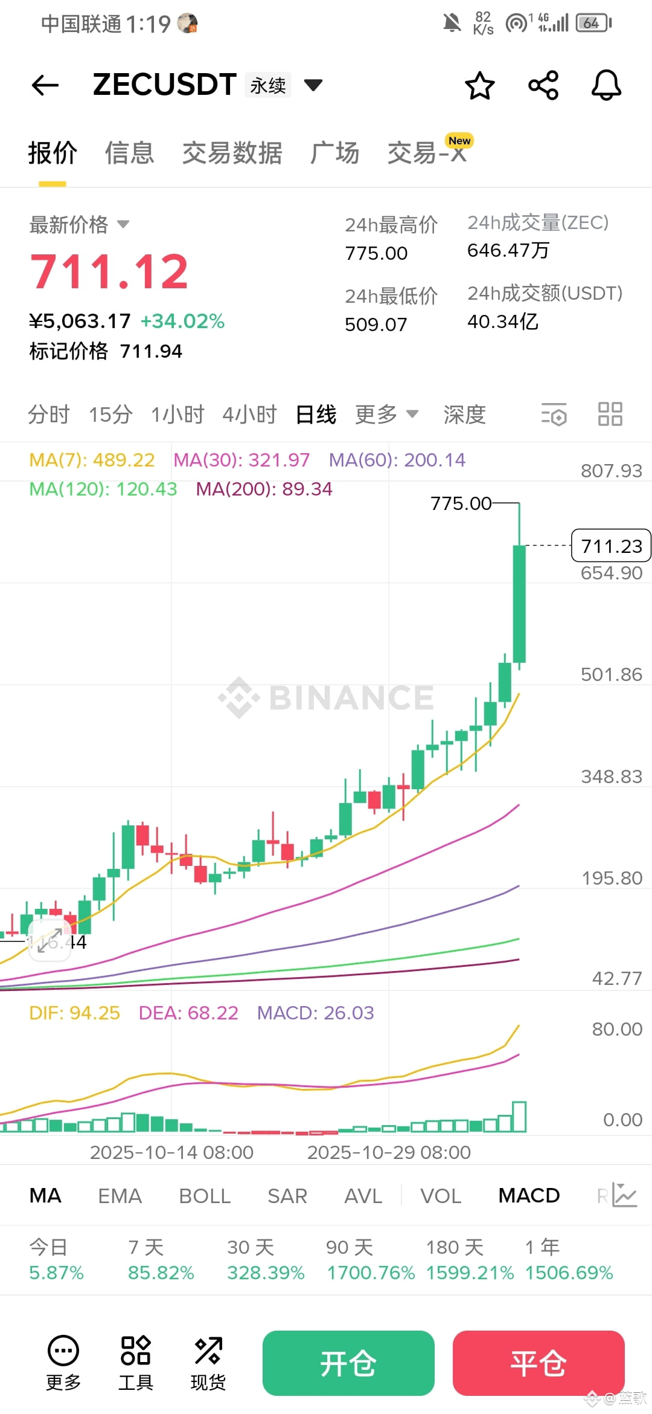Toggle the MACD indicator
This screenshot has width=652, height=1414.
(x=529, y=1195)
